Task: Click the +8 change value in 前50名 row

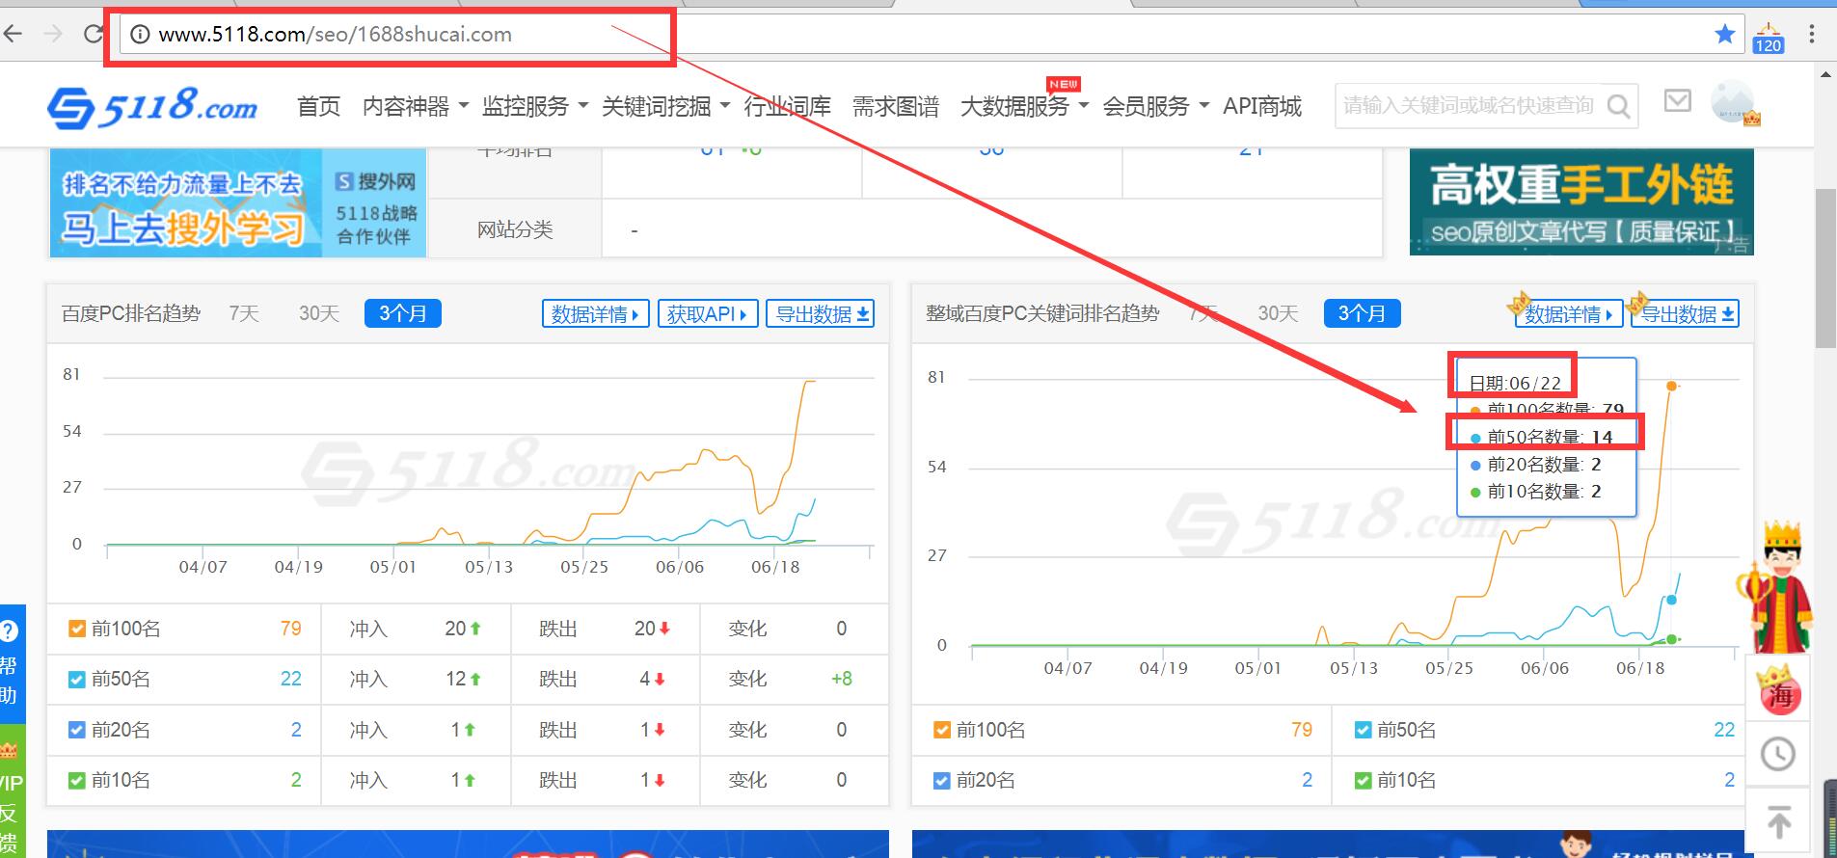Action: click(x=842, y=679)
